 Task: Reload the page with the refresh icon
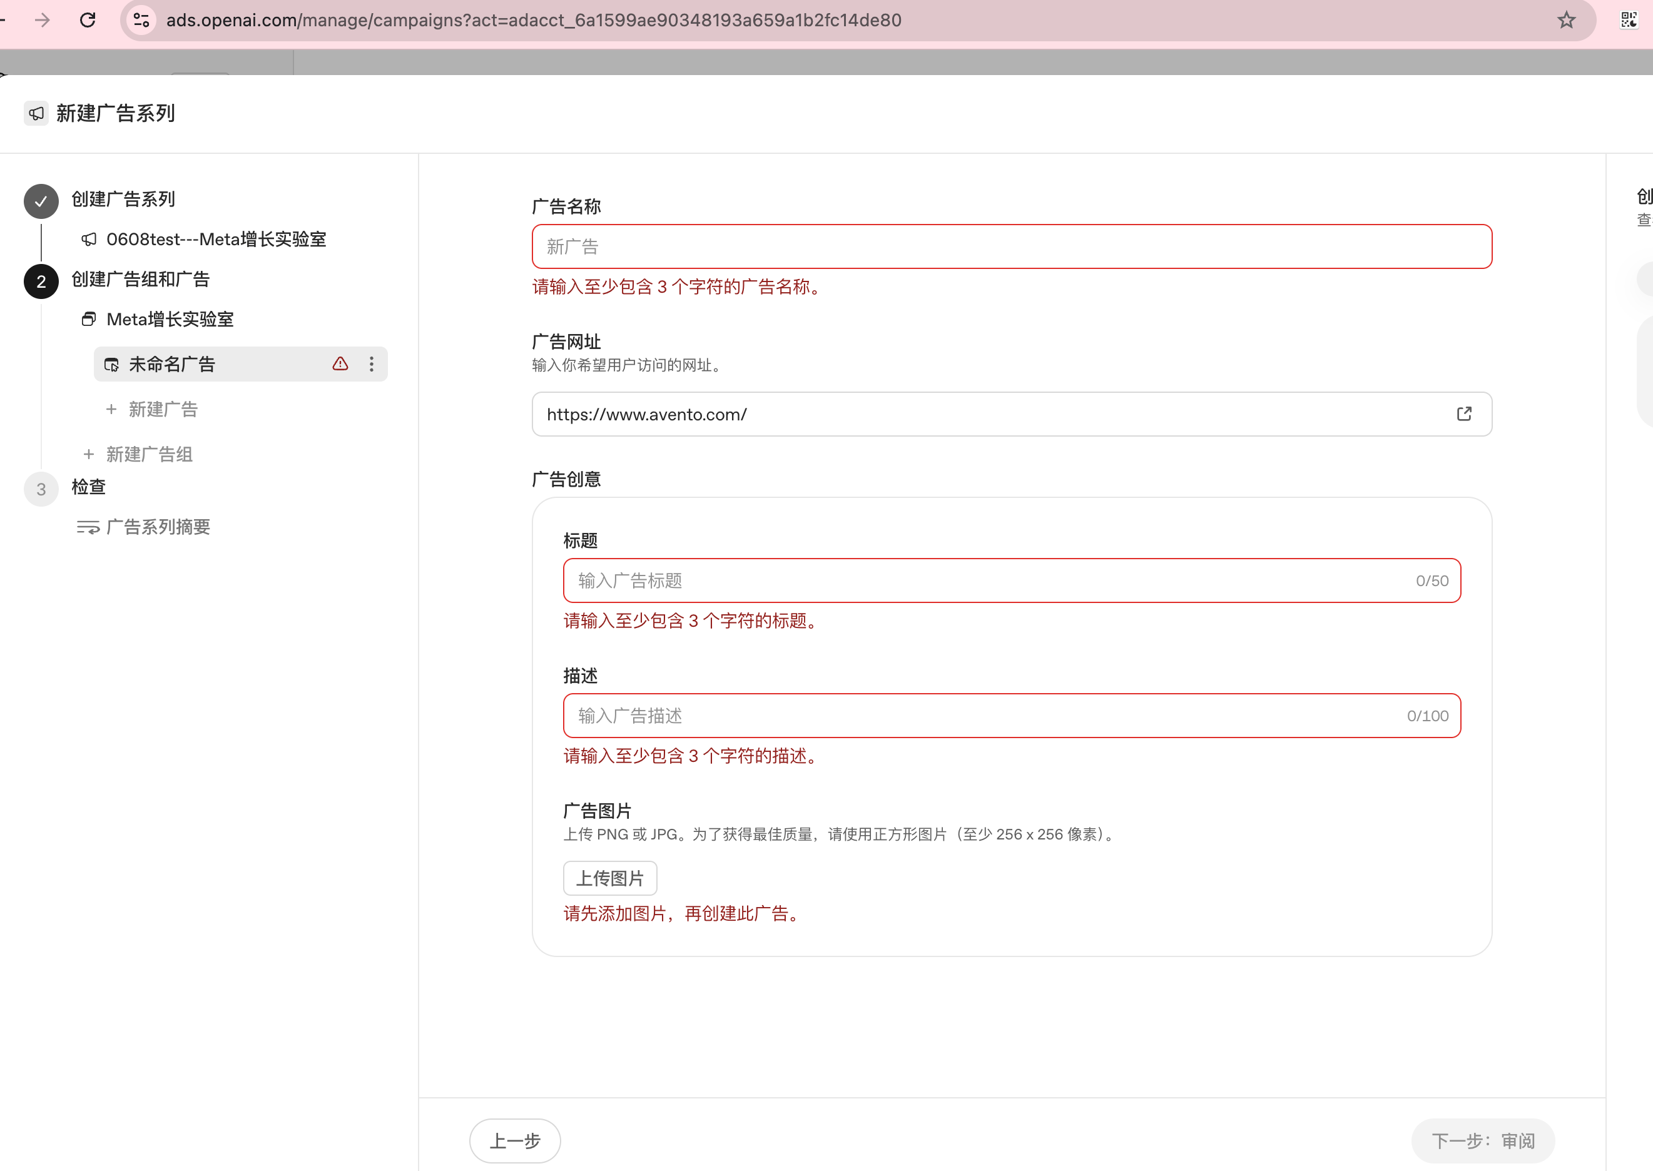click(88, 20)
